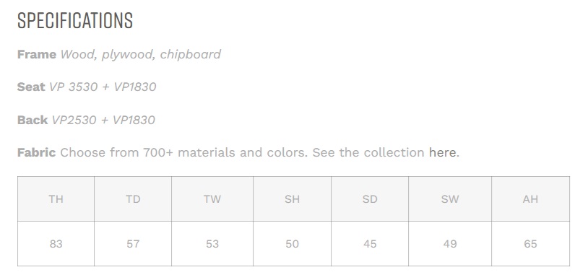
Task: Select the Frame label text
Action: 37,54
